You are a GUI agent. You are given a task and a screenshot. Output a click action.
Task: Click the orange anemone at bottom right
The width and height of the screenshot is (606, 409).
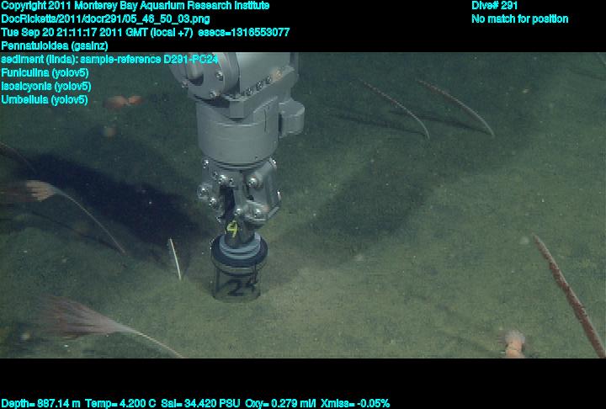[513, 341]
